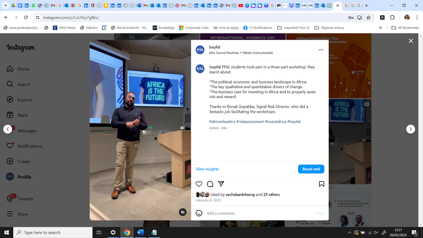Bookmark this page with the star icon
Image resolution: width=423 pixels, height=238 pixels.
click(368, 17)
